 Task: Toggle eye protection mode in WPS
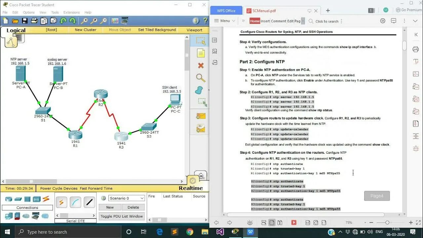(x=250, y=223)
